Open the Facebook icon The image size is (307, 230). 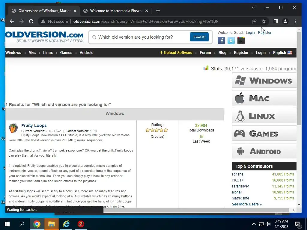click(221, 41)
